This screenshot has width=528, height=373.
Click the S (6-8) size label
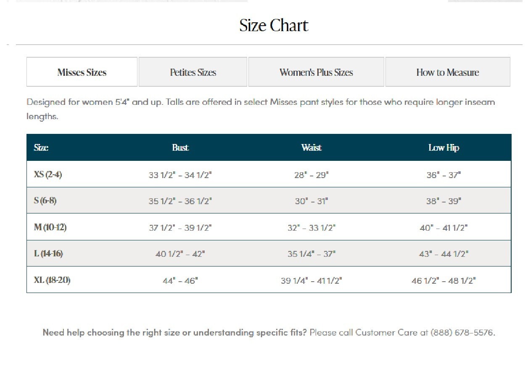coord(45,200)
